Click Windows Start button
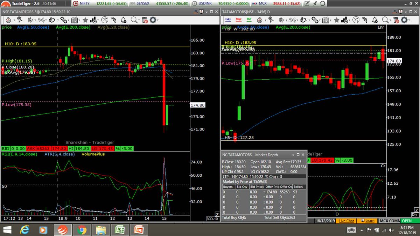Image resolution: width=420 pixels, height=236 pixels. tap(7, 230)
